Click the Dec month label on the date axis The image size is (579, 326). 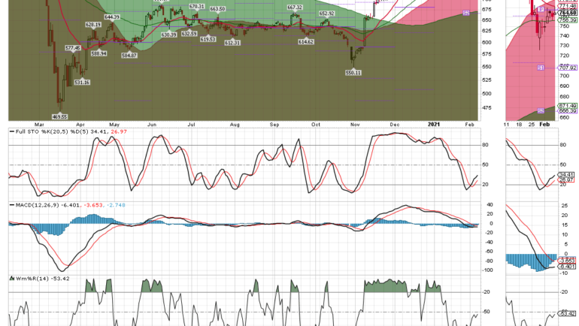click(395, 125)
